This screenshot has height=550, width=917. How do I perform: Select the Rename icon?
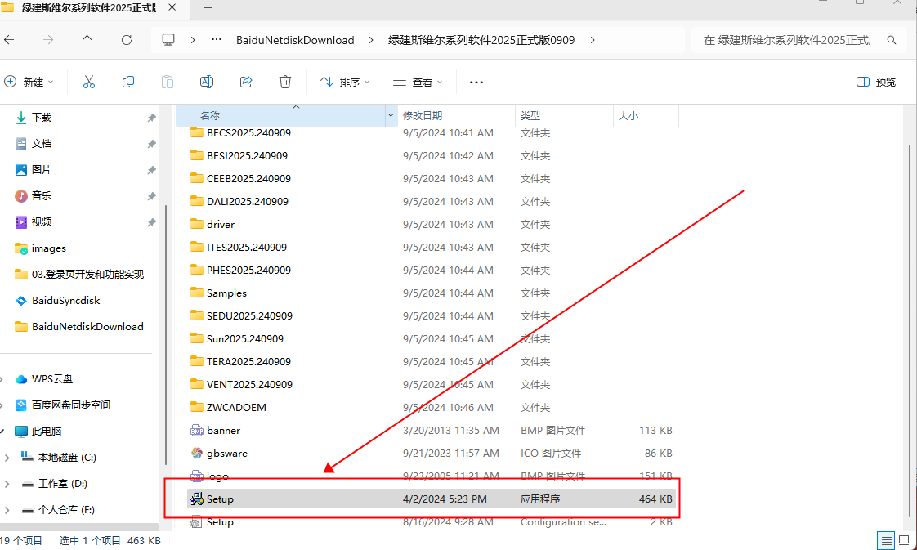(207, 82)
